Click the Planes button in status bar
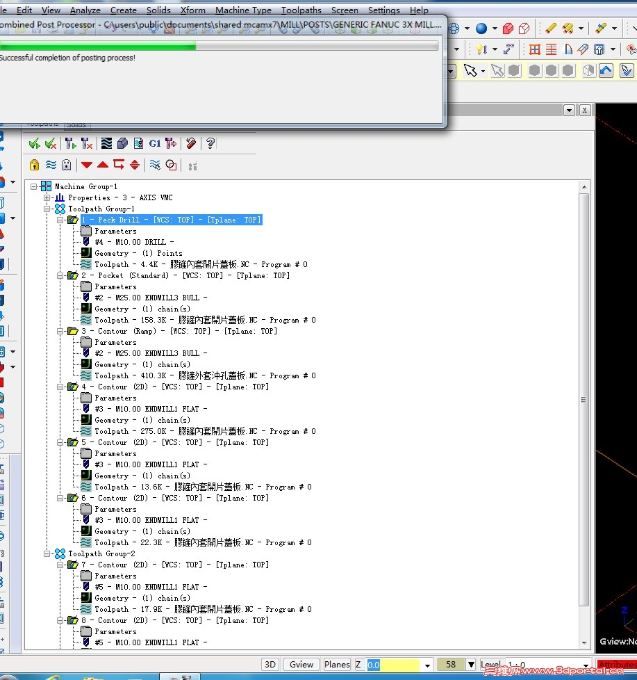The image size is (637, 680). pos(337,665)
